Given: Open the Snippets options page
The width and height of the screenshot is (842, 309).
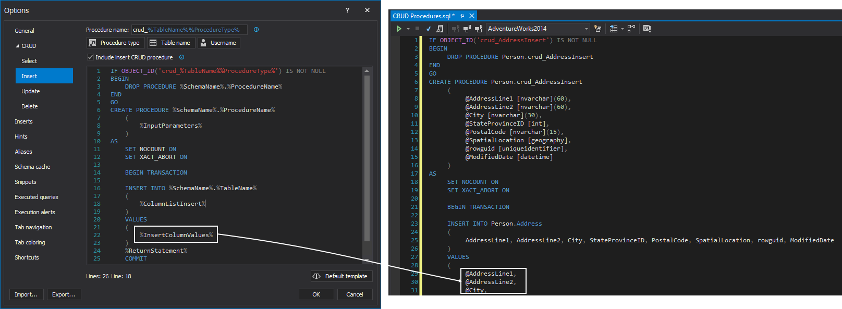Looking at the screenshot, I should point(26,182).
